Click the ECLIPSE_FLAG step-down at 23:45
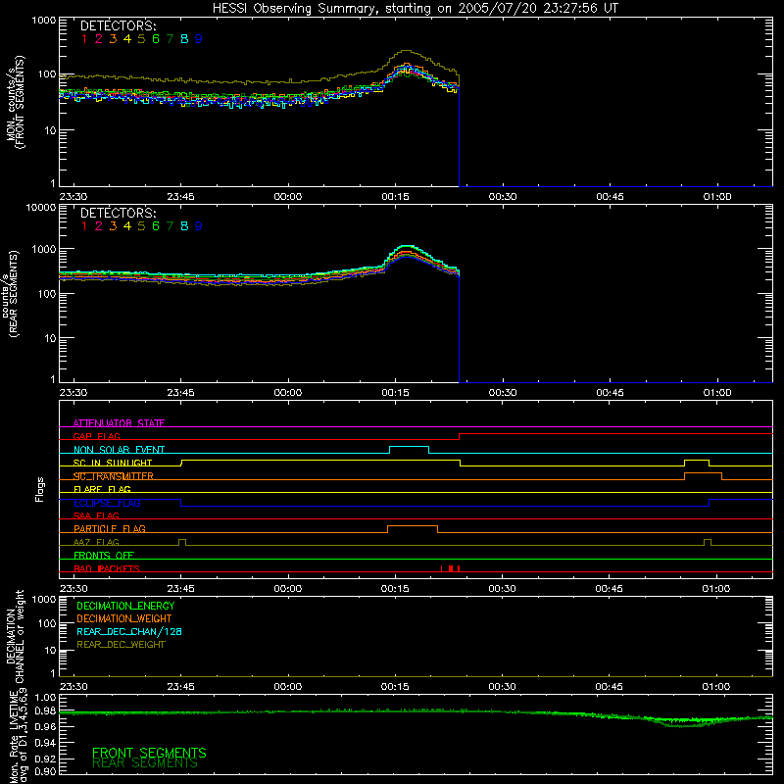This screenshot has width=784, height=784. click(181, 503)
